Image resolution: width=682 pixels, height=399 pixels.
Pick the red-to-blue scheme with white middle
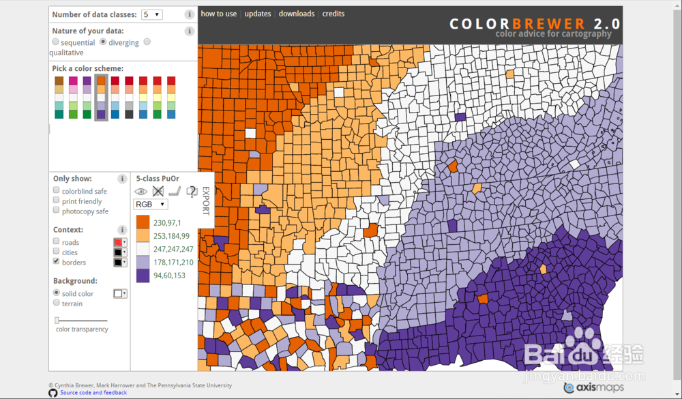(115, 98)
